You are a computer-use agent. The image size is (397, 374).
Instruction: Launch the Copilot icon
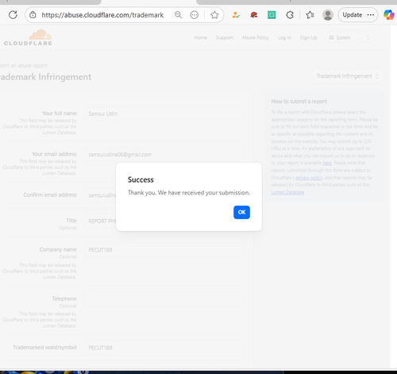pos(389,15)
